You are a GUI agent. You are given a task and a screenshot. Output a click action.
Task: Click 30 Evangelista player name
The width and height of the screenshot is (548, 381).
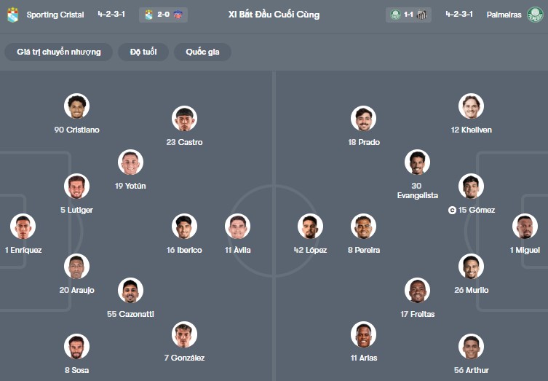coord(417,191)
